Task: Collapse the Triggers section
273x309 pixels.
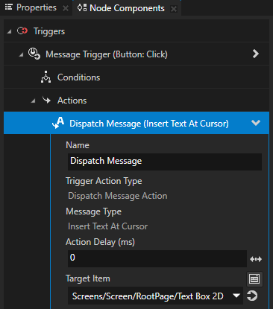Action: pos(9,32)
